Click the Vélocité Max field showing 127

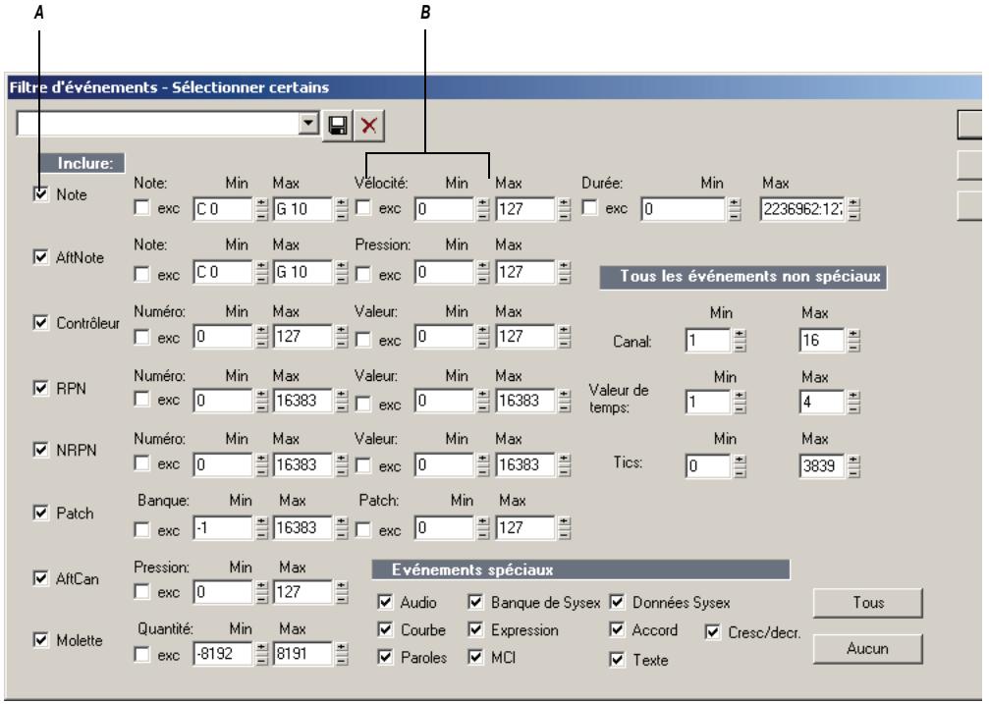(524, 209)
